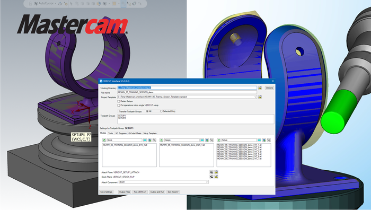The image size is (371, 210).
Task: Open the AutoCursor dropdown arrow in the top toolbar
Action: pyautogui.click(x=56, y=4)
